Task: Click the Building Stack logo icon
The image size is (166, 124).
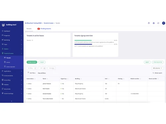Action: pos(3,25)
